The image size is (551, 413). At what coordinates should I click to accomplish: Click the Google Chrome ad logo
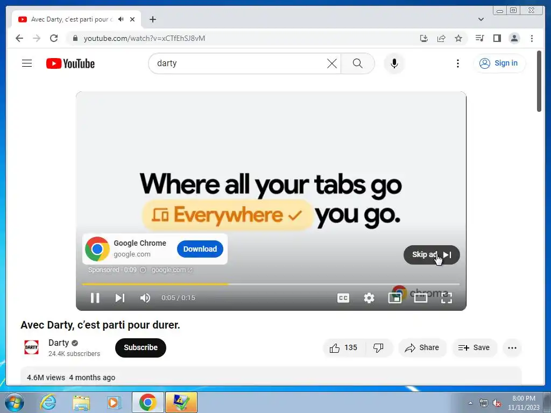pos(97,249)
